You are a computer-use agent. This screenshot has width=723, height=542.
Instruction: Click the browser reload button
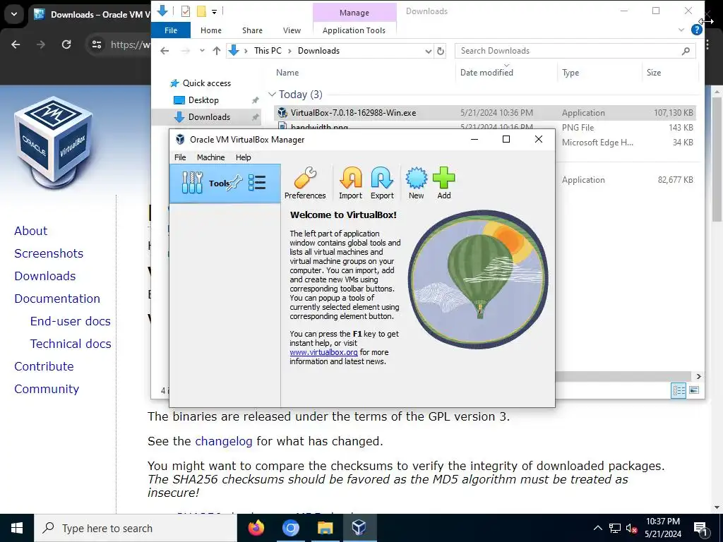[66, 44]
